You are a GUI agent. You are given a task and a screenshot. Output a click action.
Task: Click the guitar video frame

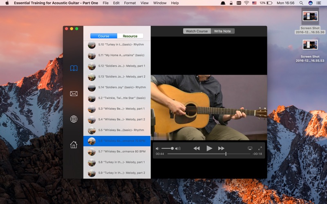point(209,107)
